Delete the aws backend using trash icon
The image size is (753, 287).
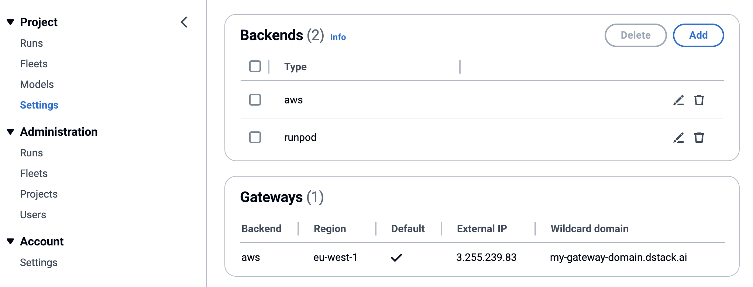(699, 100)
